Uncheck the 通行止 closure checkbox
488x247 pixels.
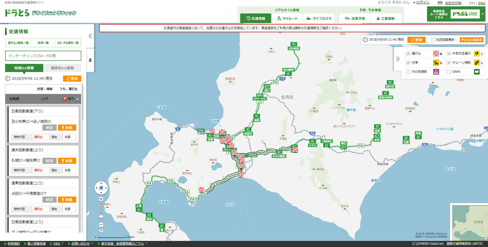[408, 54]
